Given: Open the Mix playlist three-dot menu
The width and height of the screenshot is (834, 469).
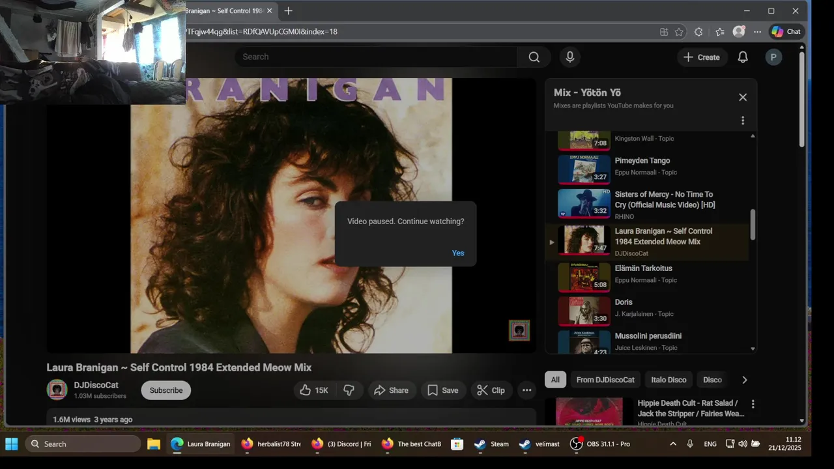Looking at the screenshot, I should (x=743, y=121).
